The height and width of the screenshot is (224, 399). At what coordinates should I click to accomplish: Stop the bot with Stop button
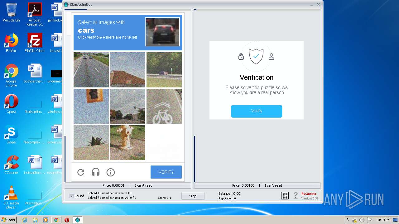pyautogui.click(x=193, y=196)
